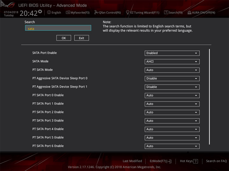Viewport: 229px width, 171px height.
Task: Click the Exit button
Action: (x=81, y=38)
